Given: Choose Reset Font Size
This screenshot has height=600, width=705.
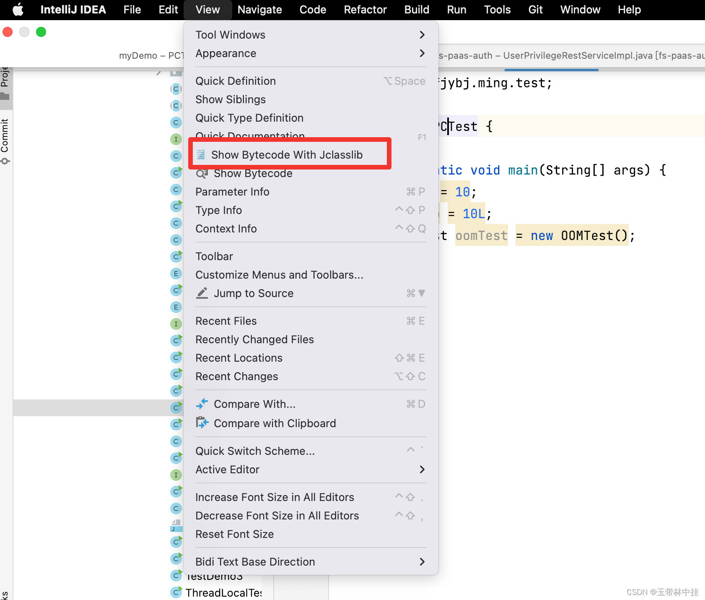Looking at the screenshot, I should coord(311,534).
